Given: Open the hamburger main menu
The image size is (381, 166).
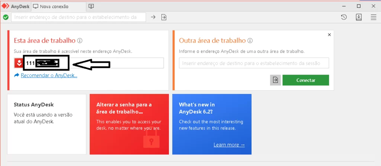Looking at the screenshot, I should pyautogui.click(x=374, y=17).
